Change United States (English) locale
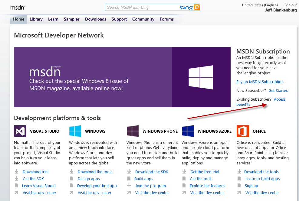Screen dimensions: 299x201 point(260,5)
